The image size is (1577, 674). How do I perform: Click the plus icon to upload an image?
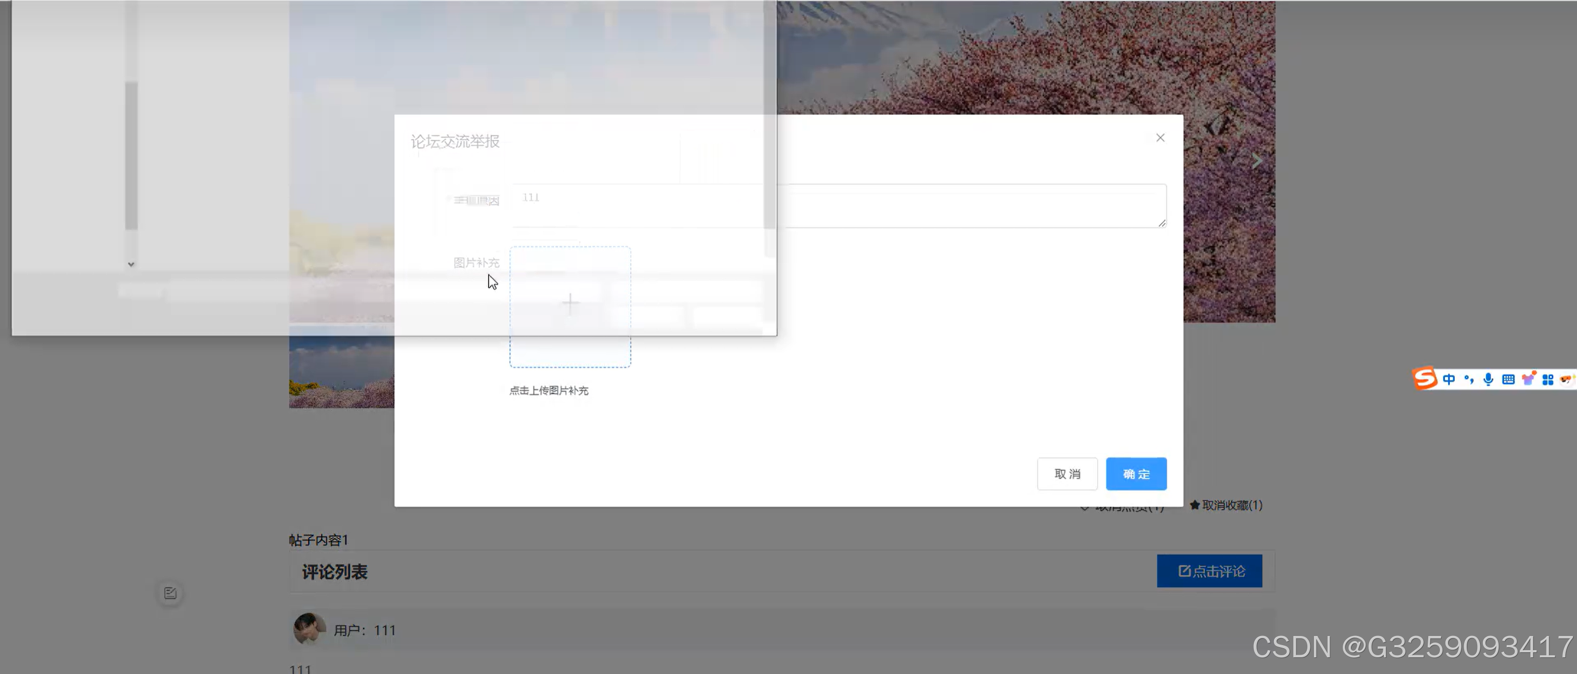pyautogui.click(x=570, y=303)
